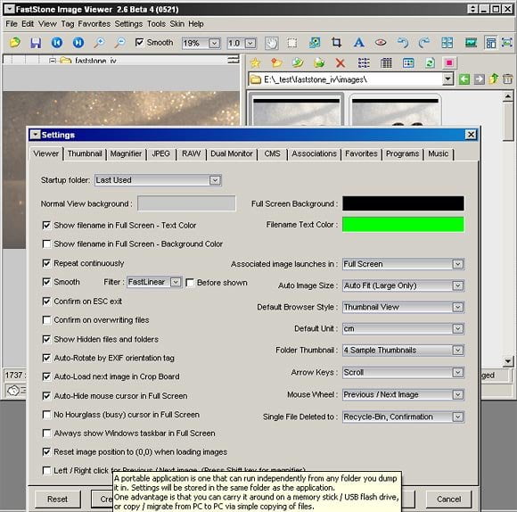
Task: Click the Zoom Out magnifier icon
Action: pyautogui.click(x=120, y=43)
